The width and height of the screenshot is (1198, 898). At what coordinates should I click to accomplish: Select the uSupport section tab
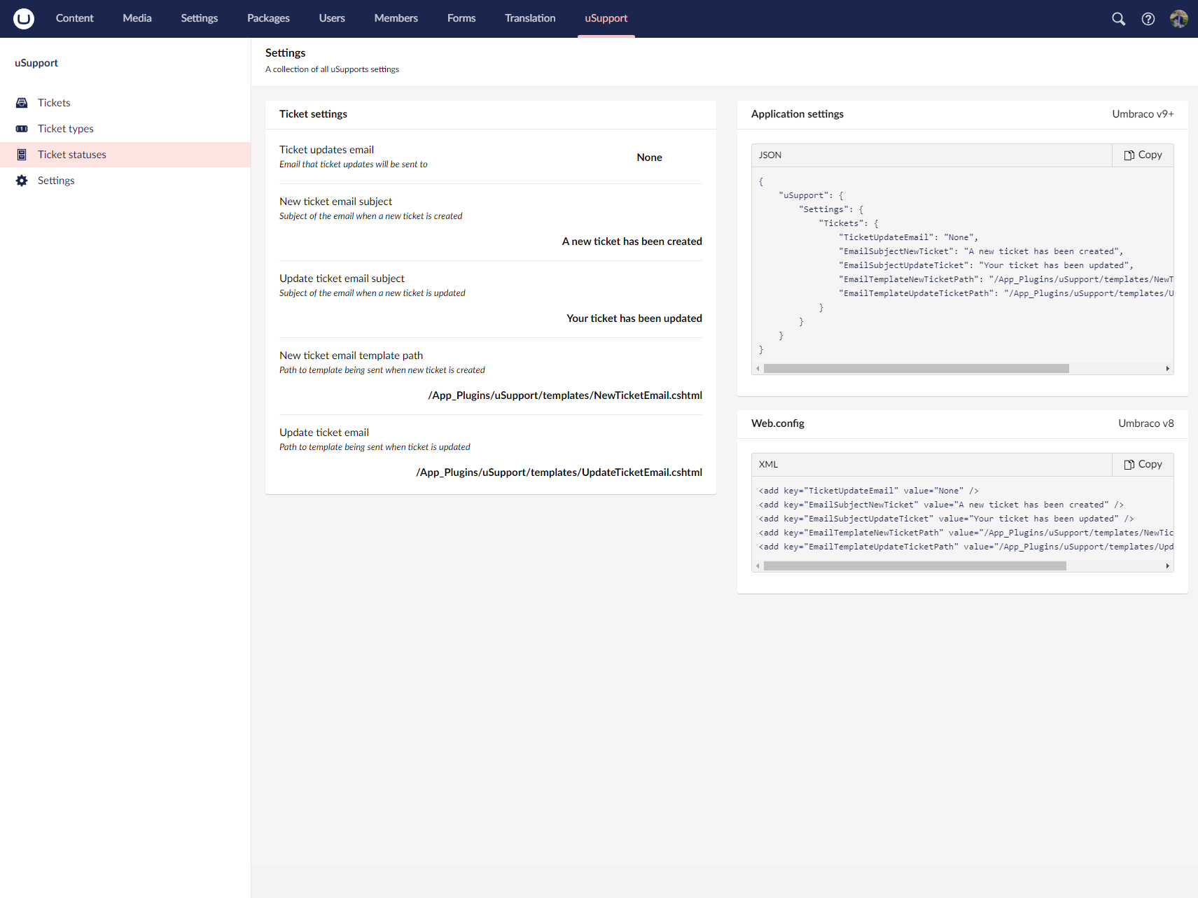606,18
